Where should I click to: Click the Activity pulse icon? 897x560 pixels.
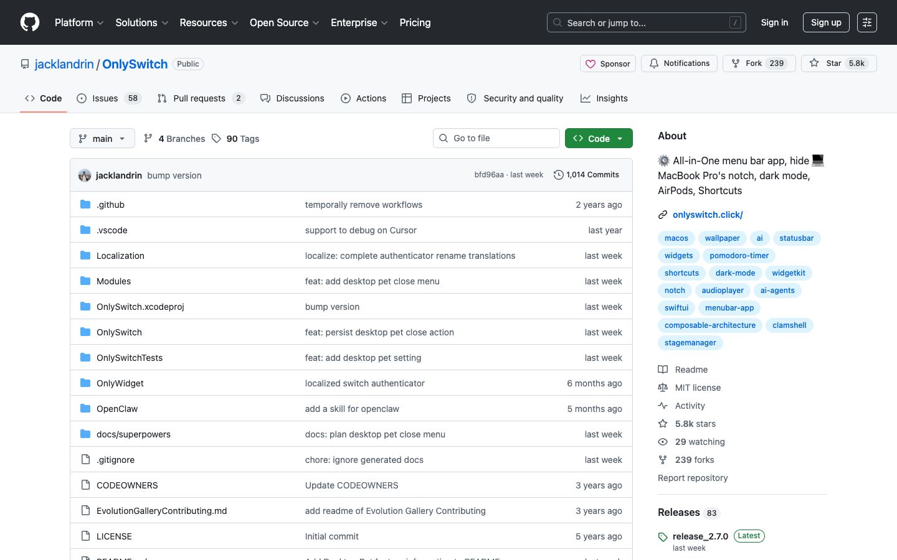(x=663, y=406)
